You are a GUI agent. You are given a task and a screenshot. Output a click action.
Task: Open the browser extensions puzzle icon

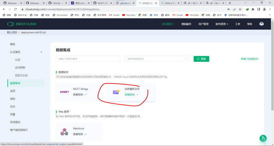[x=253, y=9]
